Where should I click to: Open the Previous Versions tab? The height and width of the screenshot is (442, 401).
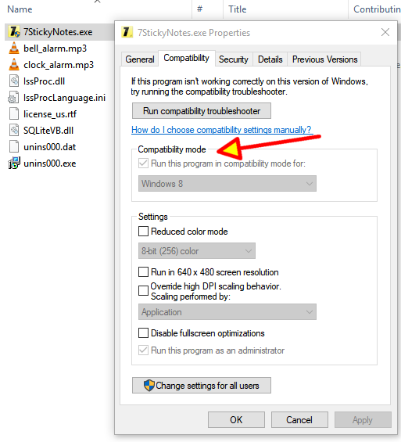(324, 59)
